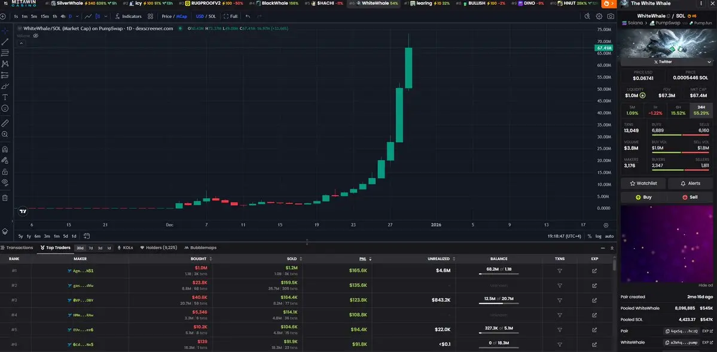Set timeframe to 4h
The width and height of the screenshot is (717, 352).
click(63, 17)
